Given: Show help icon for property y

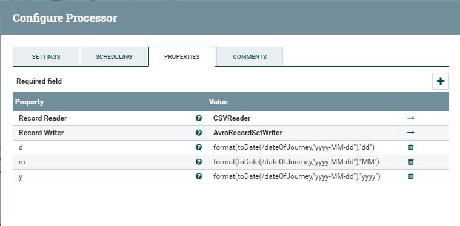Looking at the screenshot, I should tap(199, 176).
